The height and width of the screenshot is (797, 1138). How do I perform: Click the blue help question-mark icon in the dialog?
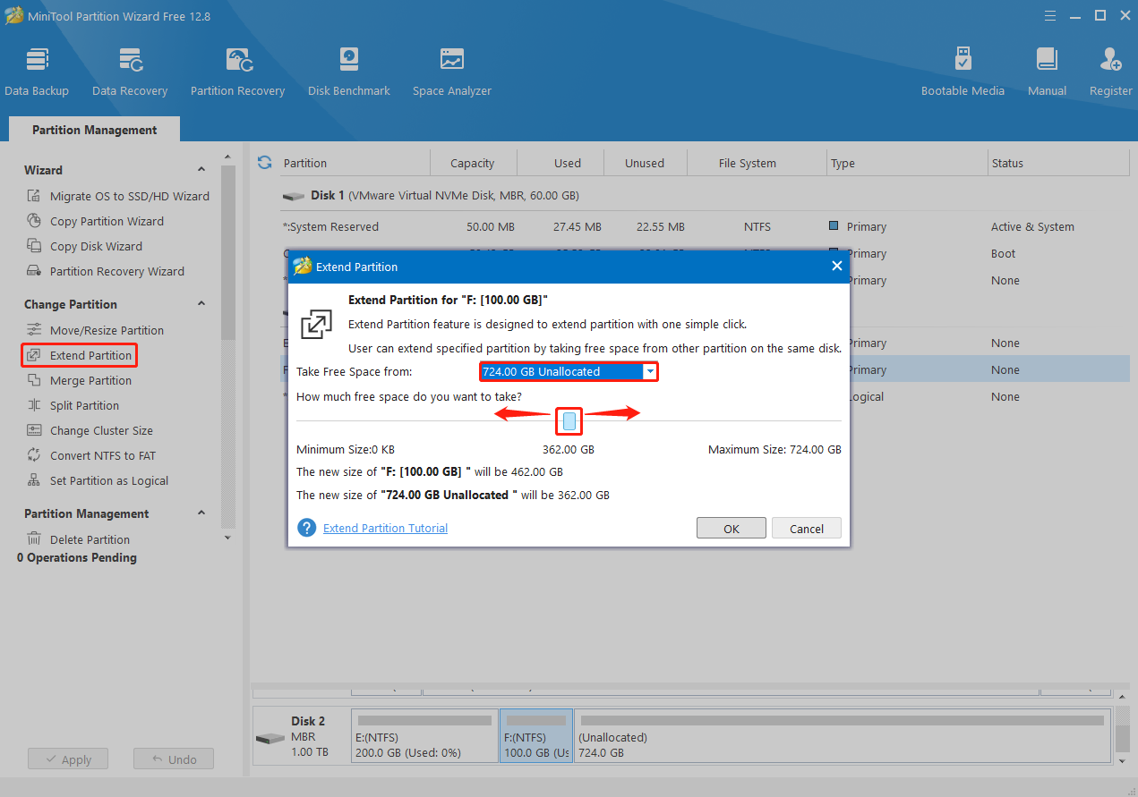coord(307,528)
